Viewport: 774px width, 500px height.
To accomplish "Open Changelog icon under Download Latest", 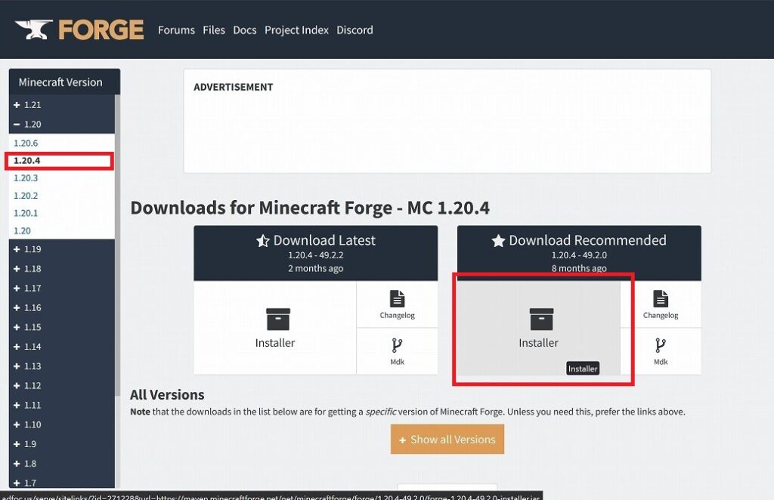I will pos(397,299).
